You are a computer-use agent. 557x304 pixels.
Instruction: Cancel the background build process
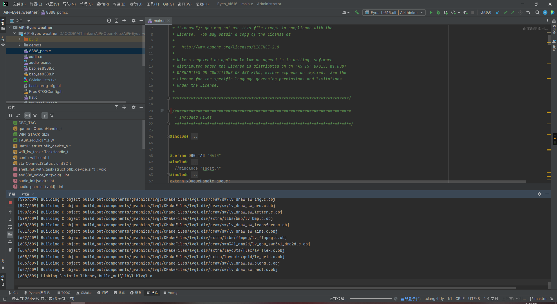396,299
